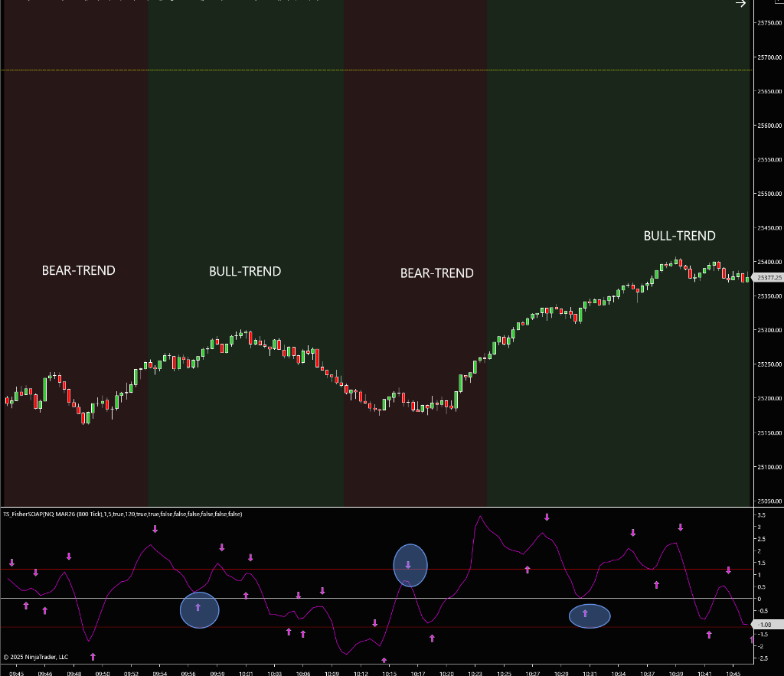Click the blue-circled up arrow near 10:31
The image size is (784, 676).
pyautogui.click(x=586, y=613)
